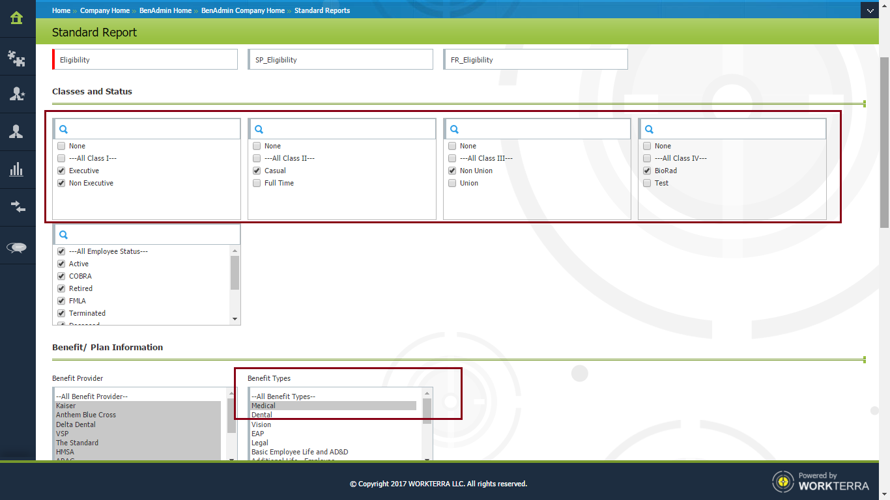Select Delta Dental in Benefit Provider list

(x=76, y=424)
